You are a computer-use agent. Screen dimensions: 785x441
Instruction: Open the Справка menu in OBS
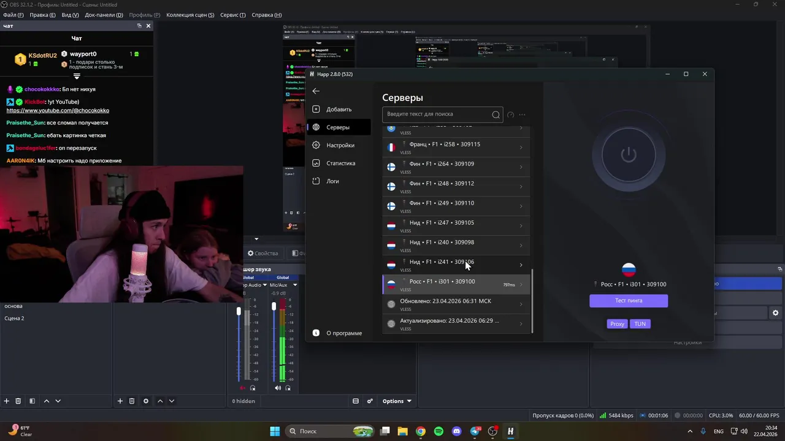point(267,15)
